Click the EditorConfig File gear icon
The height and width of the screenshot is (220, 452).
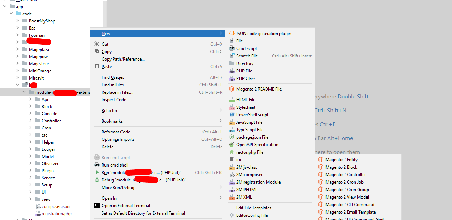click(x=232, y=215)
